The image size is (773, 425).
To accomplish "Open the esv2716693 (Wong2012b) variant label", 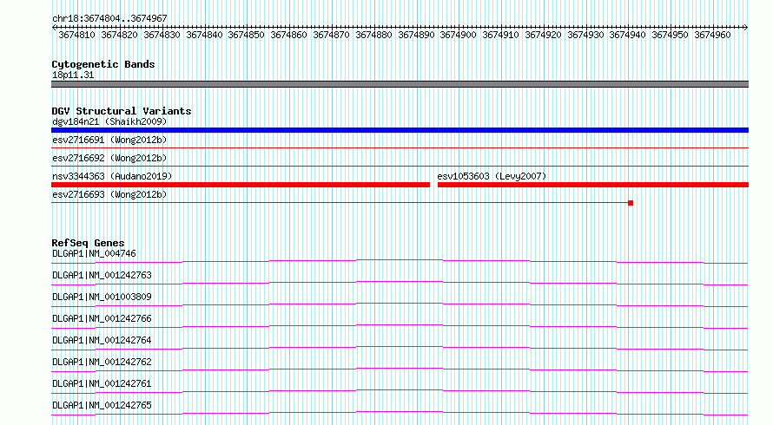I will coord(109,194).
